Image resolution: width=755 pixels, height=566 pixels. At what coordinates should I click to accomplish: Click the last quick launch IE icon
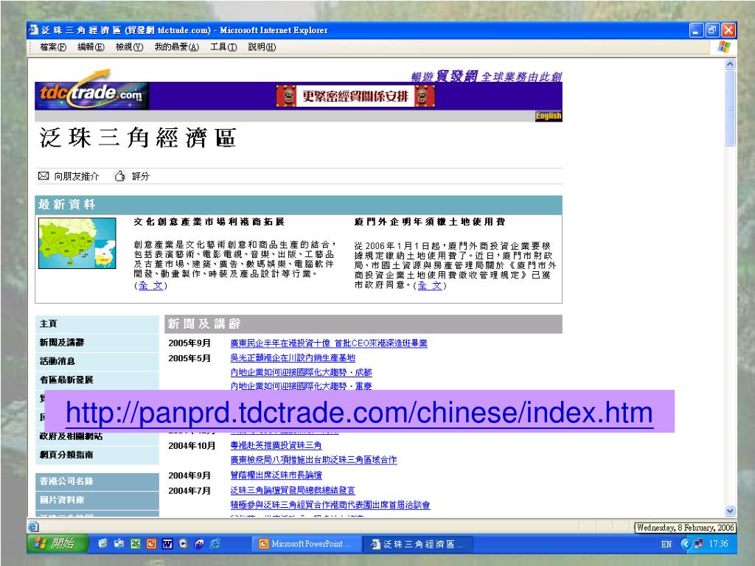(x=215, y=544)
